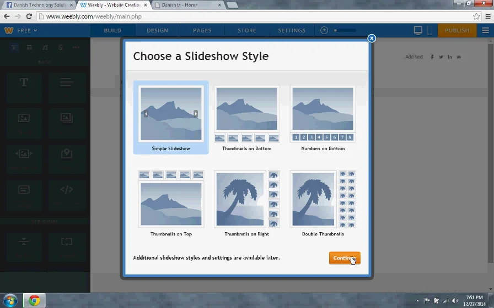This screenshot has height=308, width=494.
Task: Expand the FREE plan dropdown
Action: (x=27, y=30)
